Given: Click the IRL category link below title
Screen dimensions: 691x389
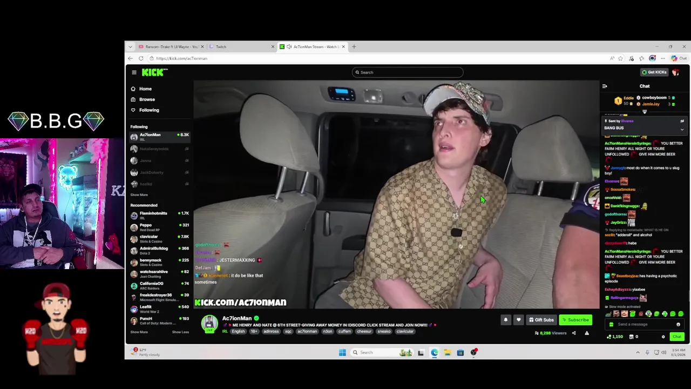Looking at the screenshot, I should (x=225, y=332).
